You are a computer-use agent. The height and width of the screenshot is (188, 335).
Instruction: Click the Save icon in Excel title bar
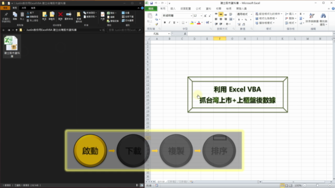pyautogui.click(x=151, y=3)
